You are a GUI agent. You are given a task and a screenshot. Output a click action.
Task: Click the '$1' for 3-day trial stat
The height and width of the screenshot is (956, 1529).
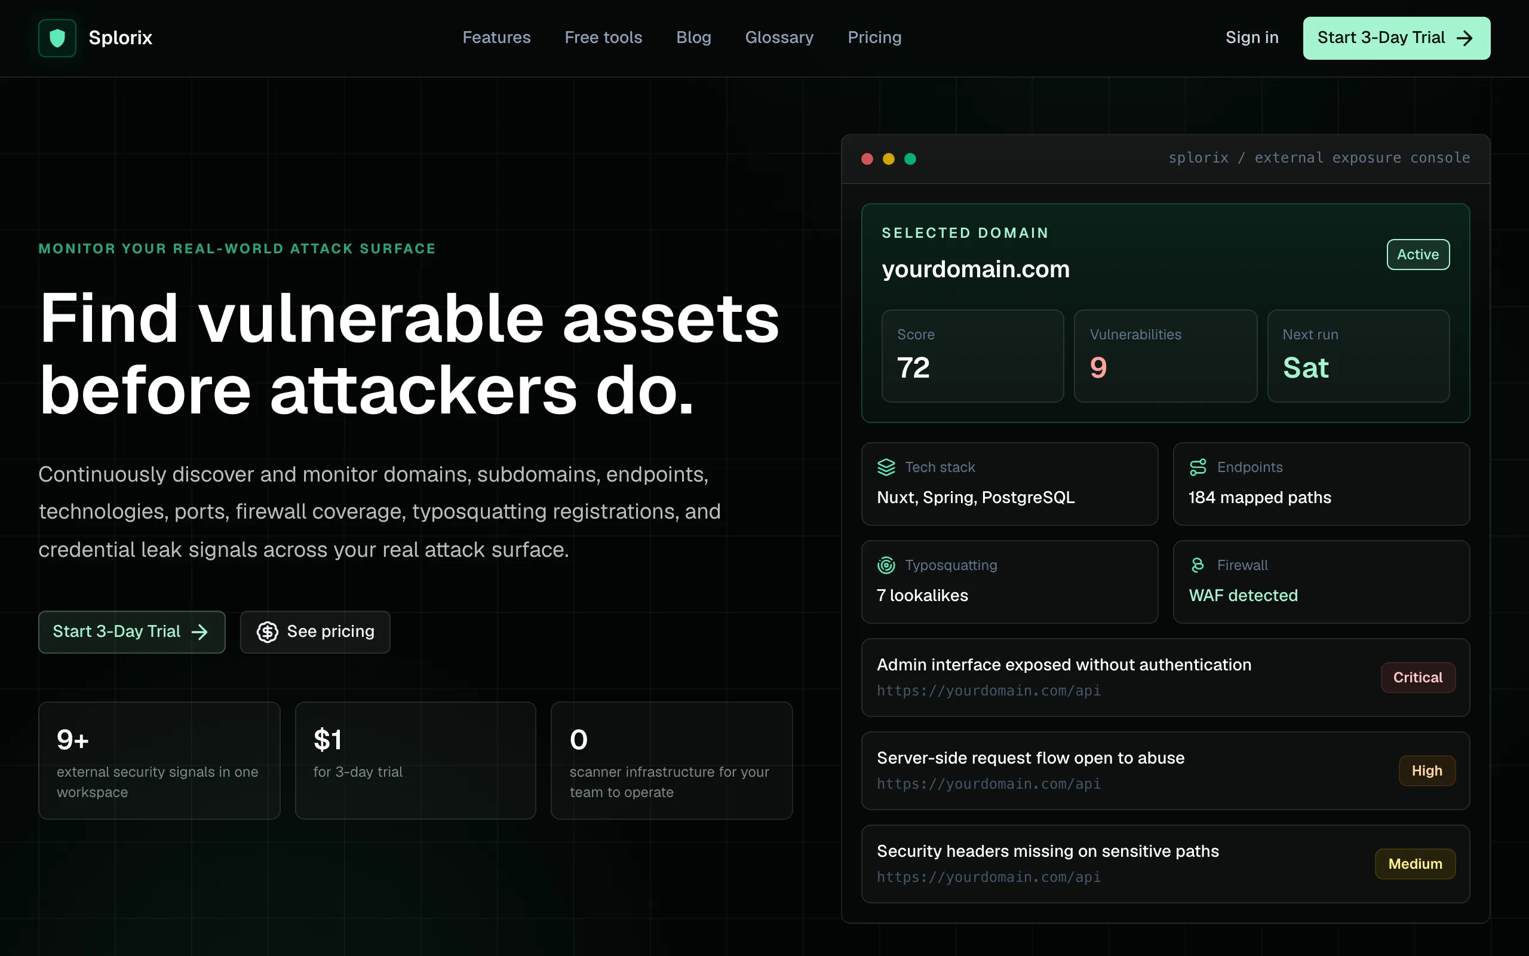[x=416, y=761]
